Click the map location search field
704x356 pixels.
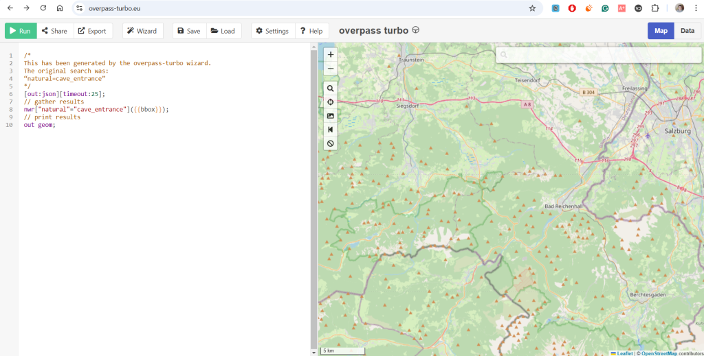[x=599, y=55]
